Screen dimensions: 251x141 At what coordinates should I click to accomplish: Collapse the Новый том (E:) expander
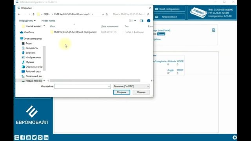tap(44, 81)
